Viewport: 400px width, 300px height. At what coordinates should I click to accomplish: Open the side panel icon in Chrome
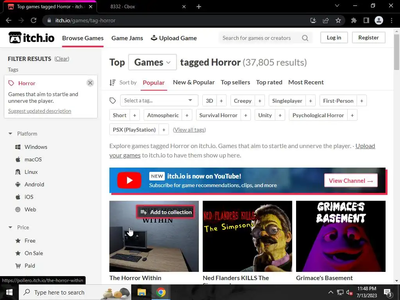(x=366, y=20)
